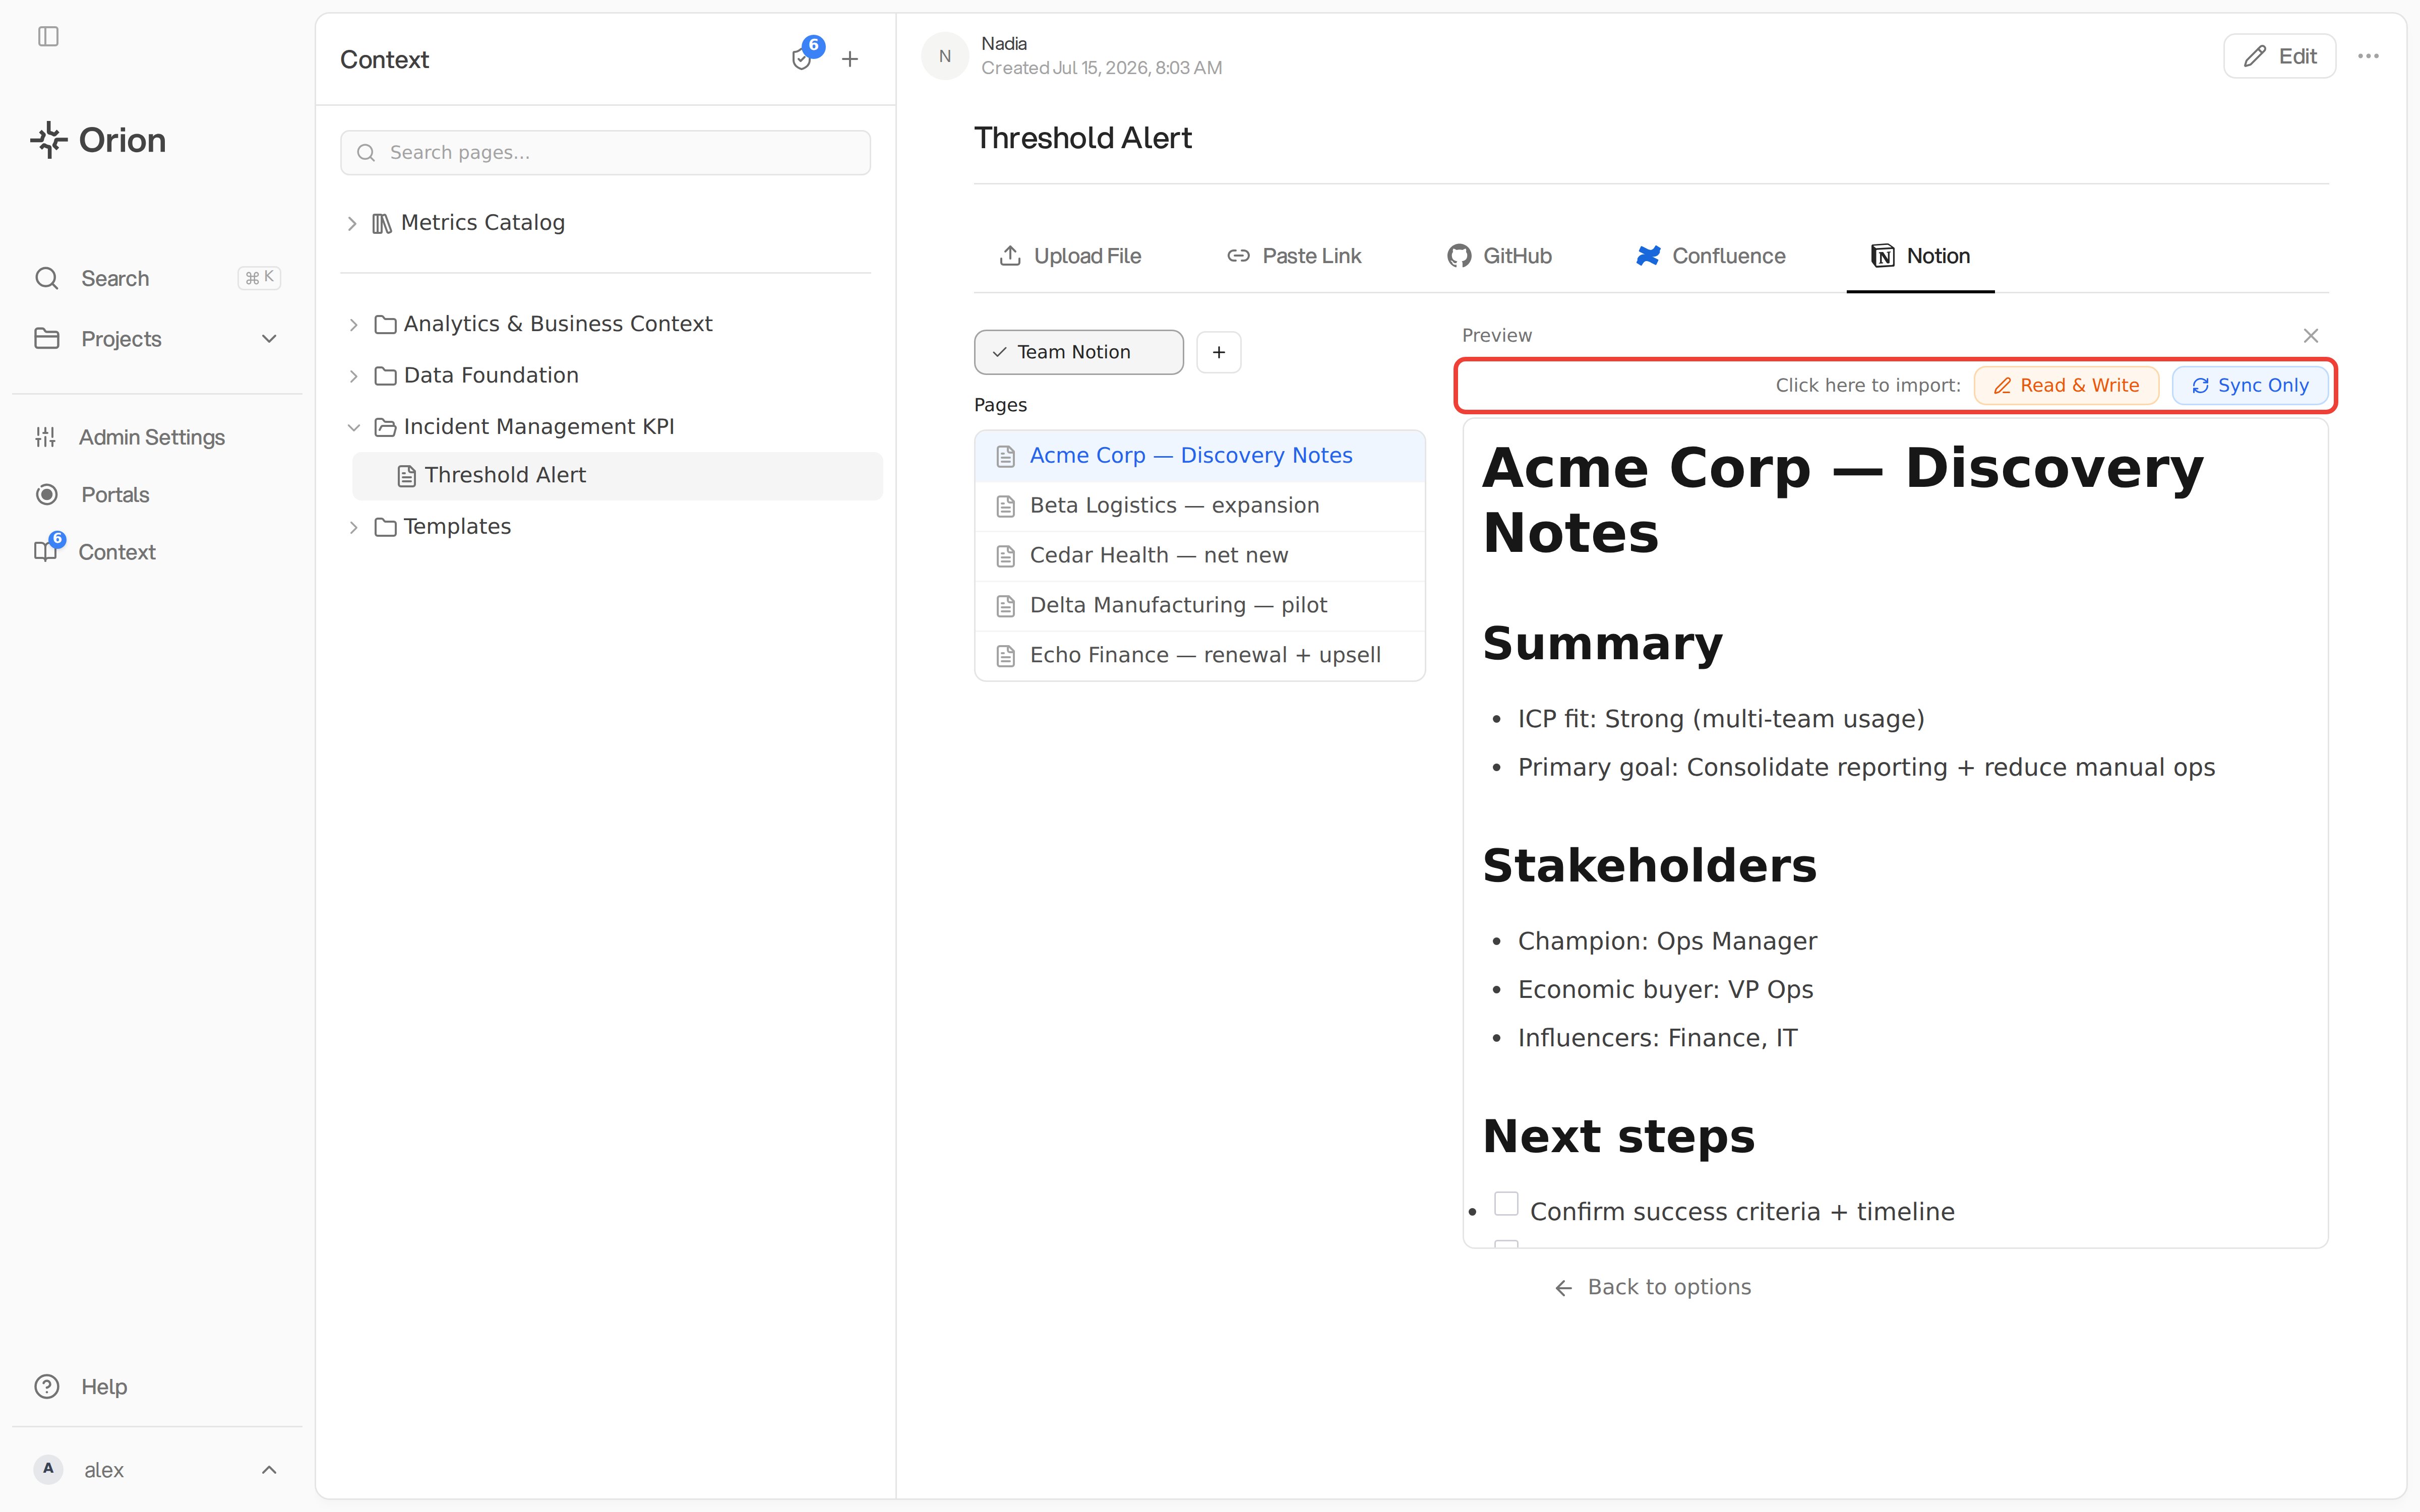This screenshot has height=1512, width=2420.
Task: Add a new Context page with plus icon
Action: [850, 59]
